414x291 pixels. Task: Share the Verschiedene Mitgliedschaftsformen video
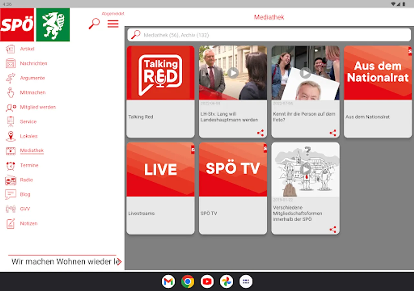click(333, 230)
